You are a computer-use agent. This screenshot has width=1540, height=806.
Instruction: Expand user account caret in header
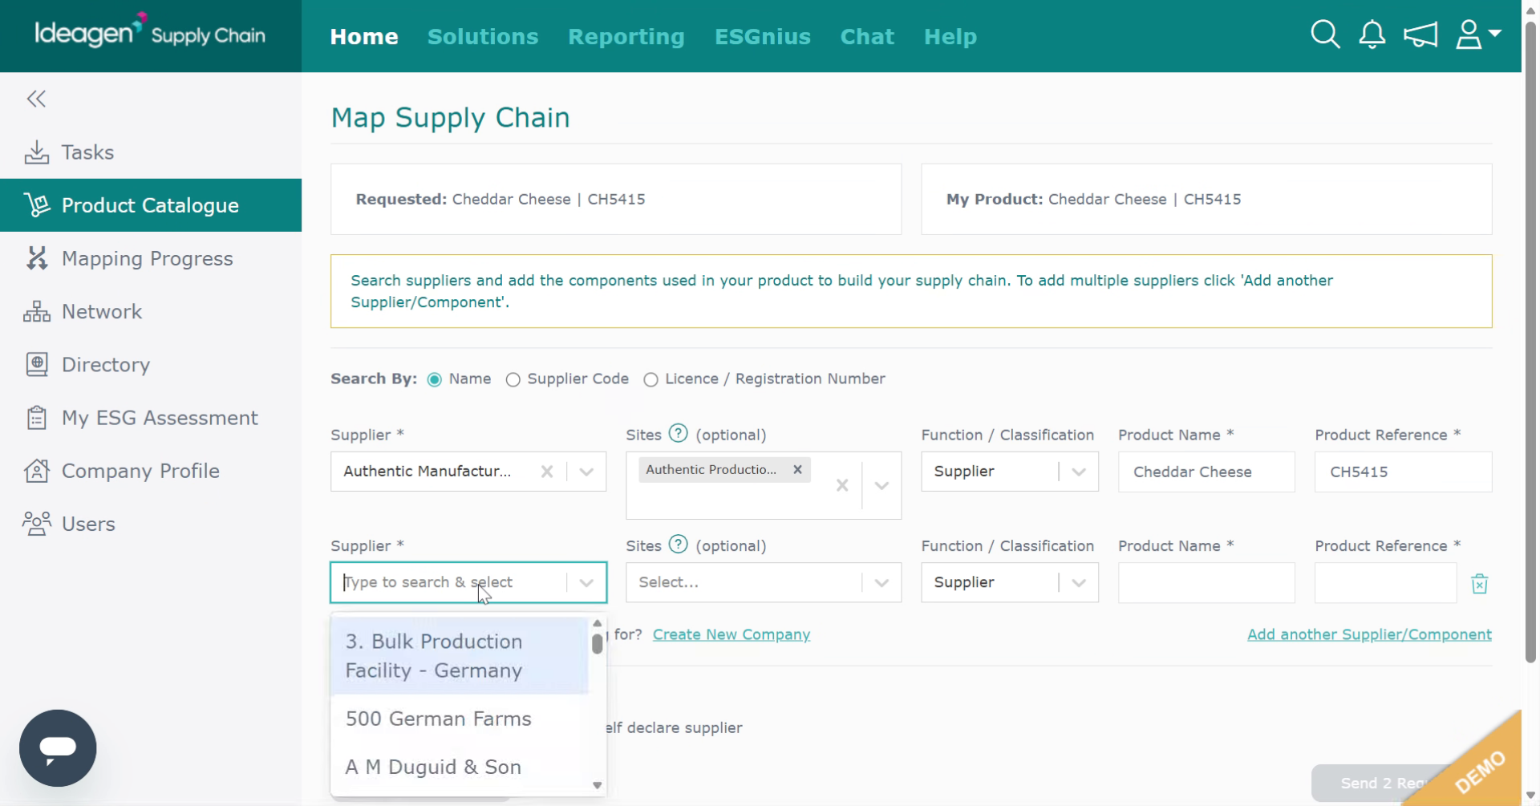coord(1495,33)
